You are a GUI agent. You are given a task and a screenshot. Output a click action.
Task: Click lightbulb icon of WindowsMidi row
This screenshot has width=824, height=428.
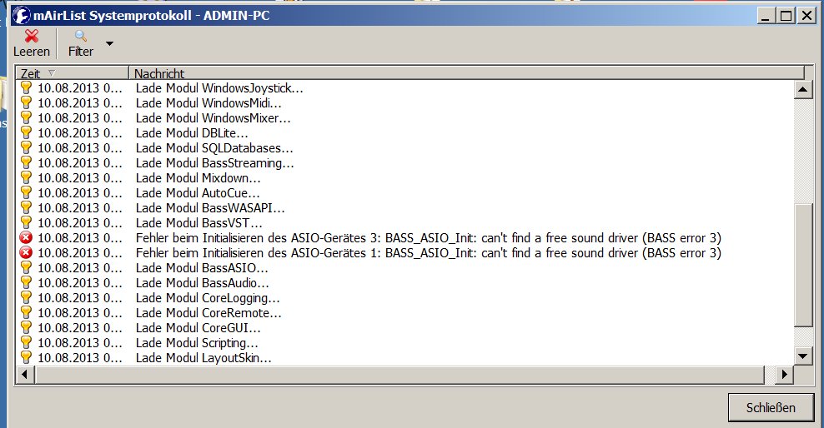(26, 102)
